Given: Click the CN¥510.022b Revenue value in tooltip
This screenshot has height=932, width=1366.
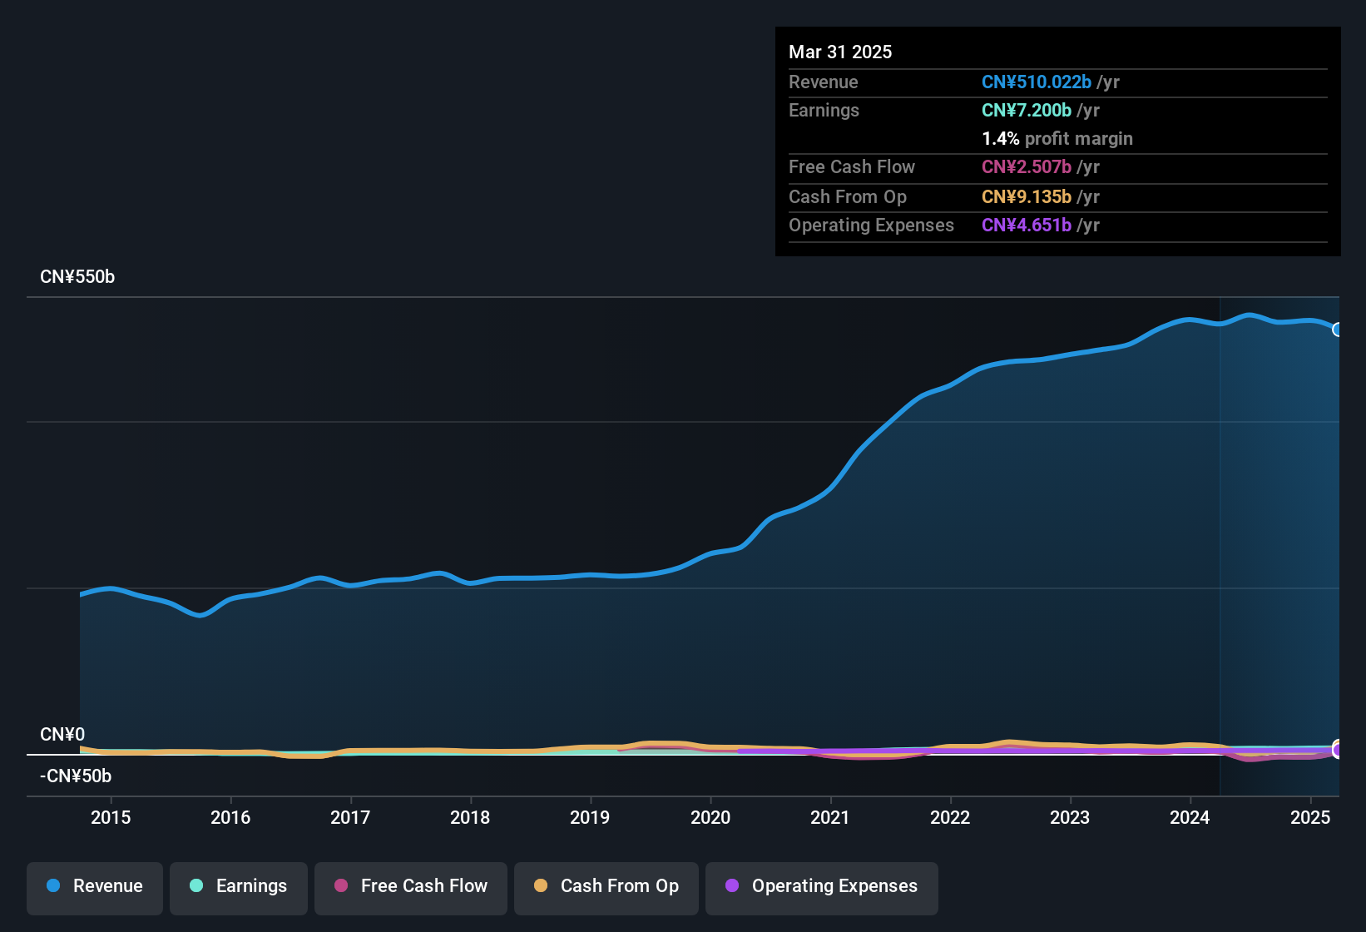Looking at the screenshot, I should point(1036,82).
